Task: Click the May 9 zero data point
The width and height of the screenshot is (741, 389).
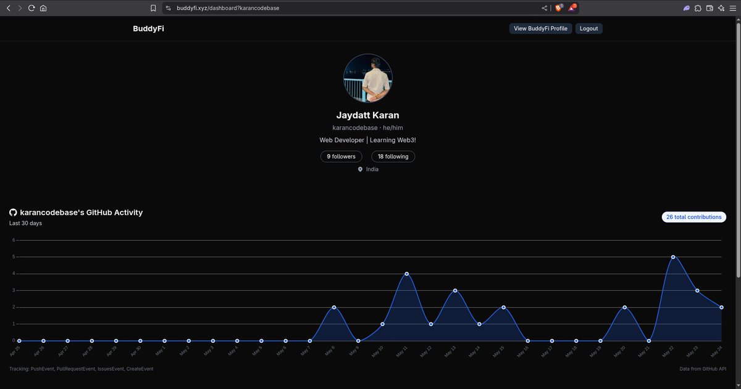Action: pyautogui.click(x=358, y=340)
